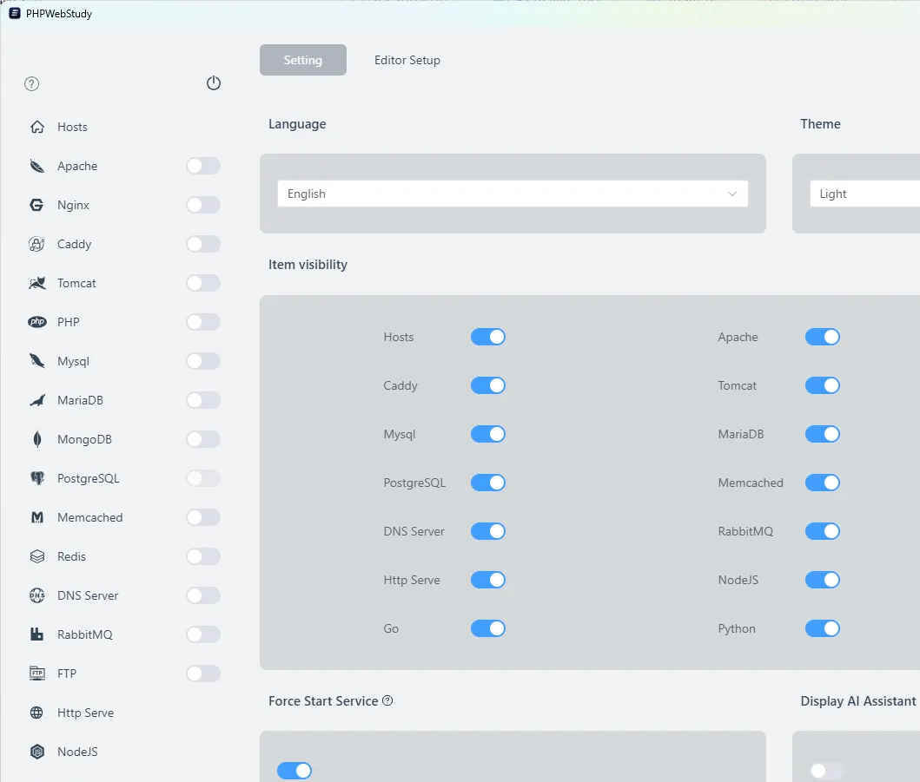Expand the Language dropdown showing English
Viewport: 920px width, 782px height.
[x=512, y=194]
